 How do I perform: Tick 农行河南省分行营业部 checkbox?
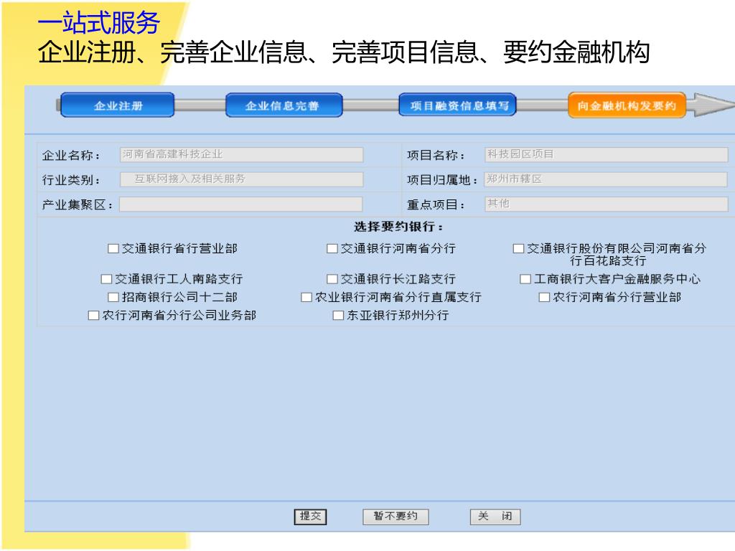click(543, 297)
